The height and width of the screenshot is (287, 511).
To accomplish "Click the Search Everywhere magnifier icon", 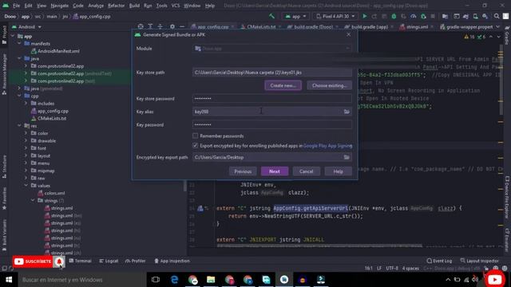I will tap(497, 16).
